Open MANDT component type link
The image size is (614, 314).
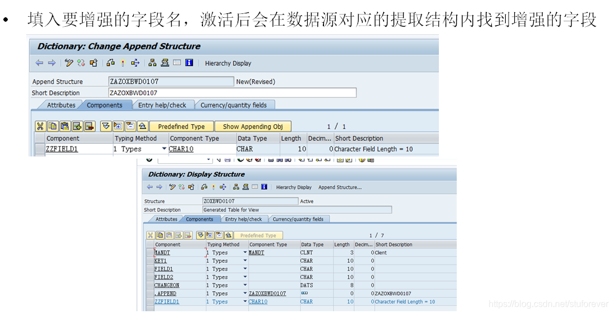257,253
